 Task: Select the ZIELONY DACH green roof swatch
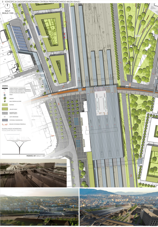click(x=5, y=109)
